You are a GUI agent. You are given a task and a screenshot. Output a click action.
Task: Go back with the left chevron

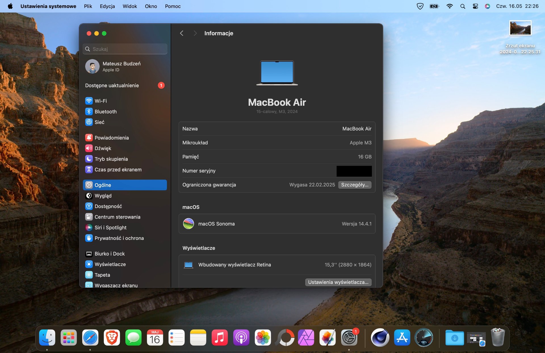182,33
